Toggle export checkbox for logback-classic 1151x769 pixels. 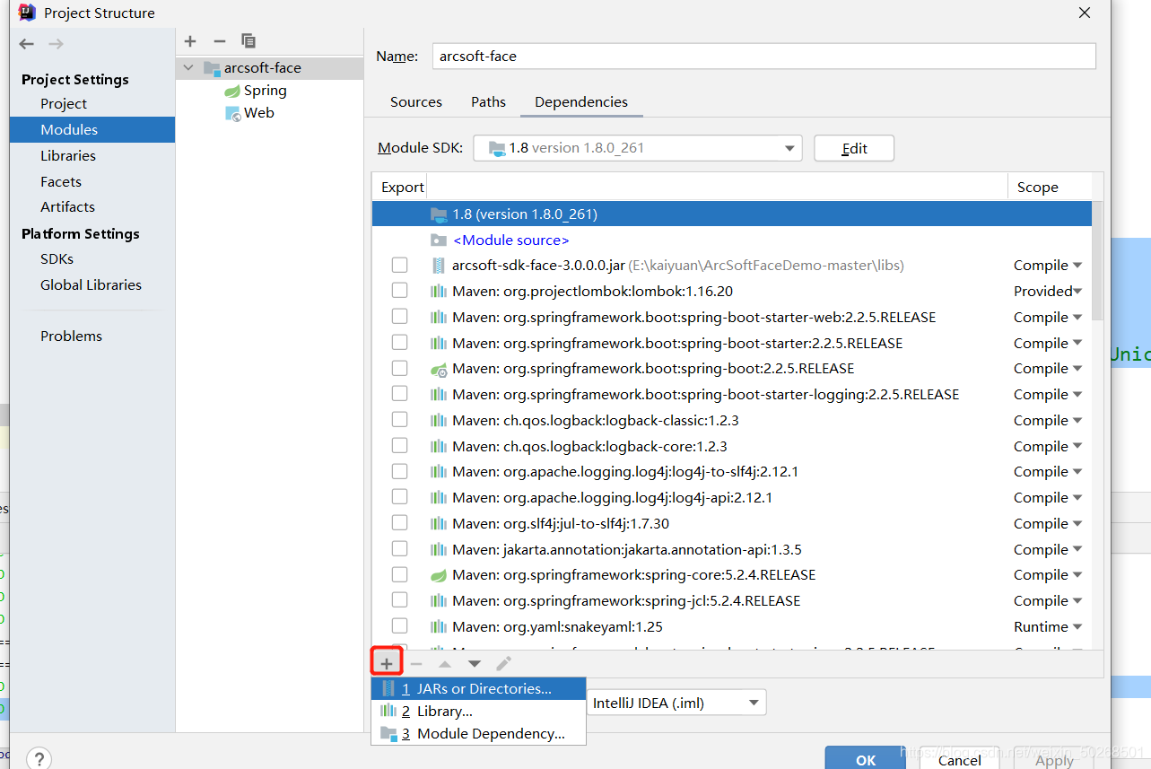click(399, 421)
